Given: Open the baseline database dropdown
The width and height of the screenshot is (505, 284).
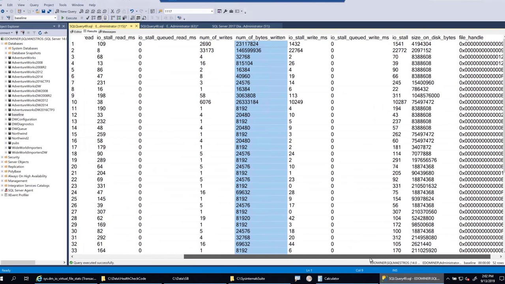Looking at the screenshot, I should (x=55, y=18).
